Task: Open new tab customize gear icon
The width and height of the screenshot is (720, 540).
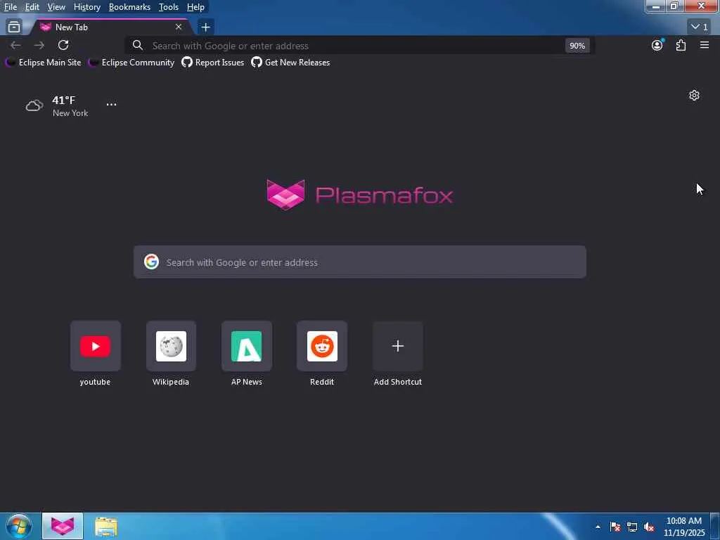Action: pyautogui.click(x=694, y=95)
